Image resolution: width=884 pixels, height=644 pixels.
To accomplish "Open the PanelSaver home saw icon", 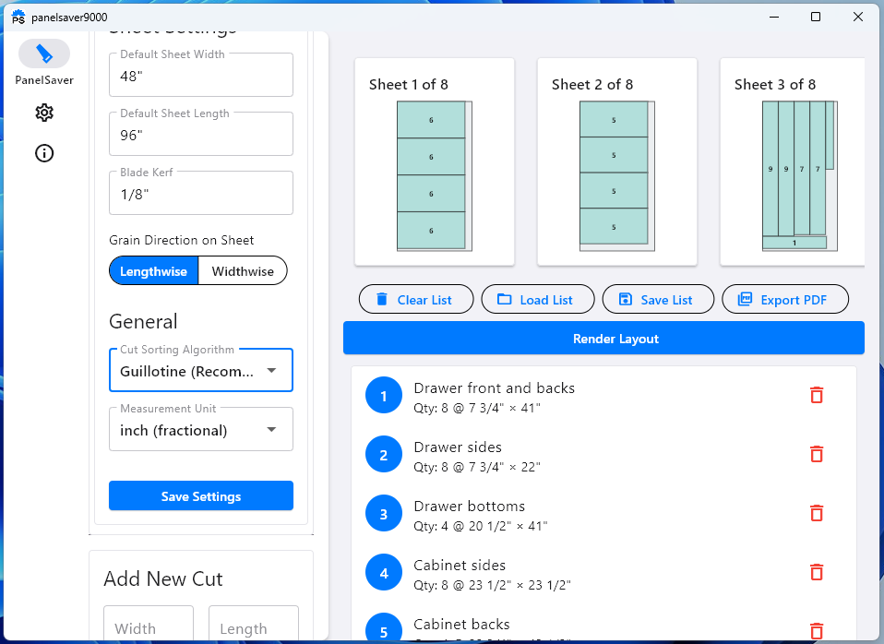I will click(x=44, y=54).
